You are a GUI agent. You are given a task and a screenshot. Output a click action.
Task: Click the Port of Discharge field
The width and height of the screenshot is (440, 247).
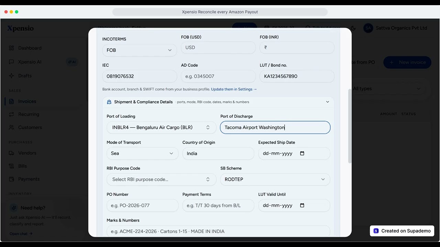[x=275, y=127]
